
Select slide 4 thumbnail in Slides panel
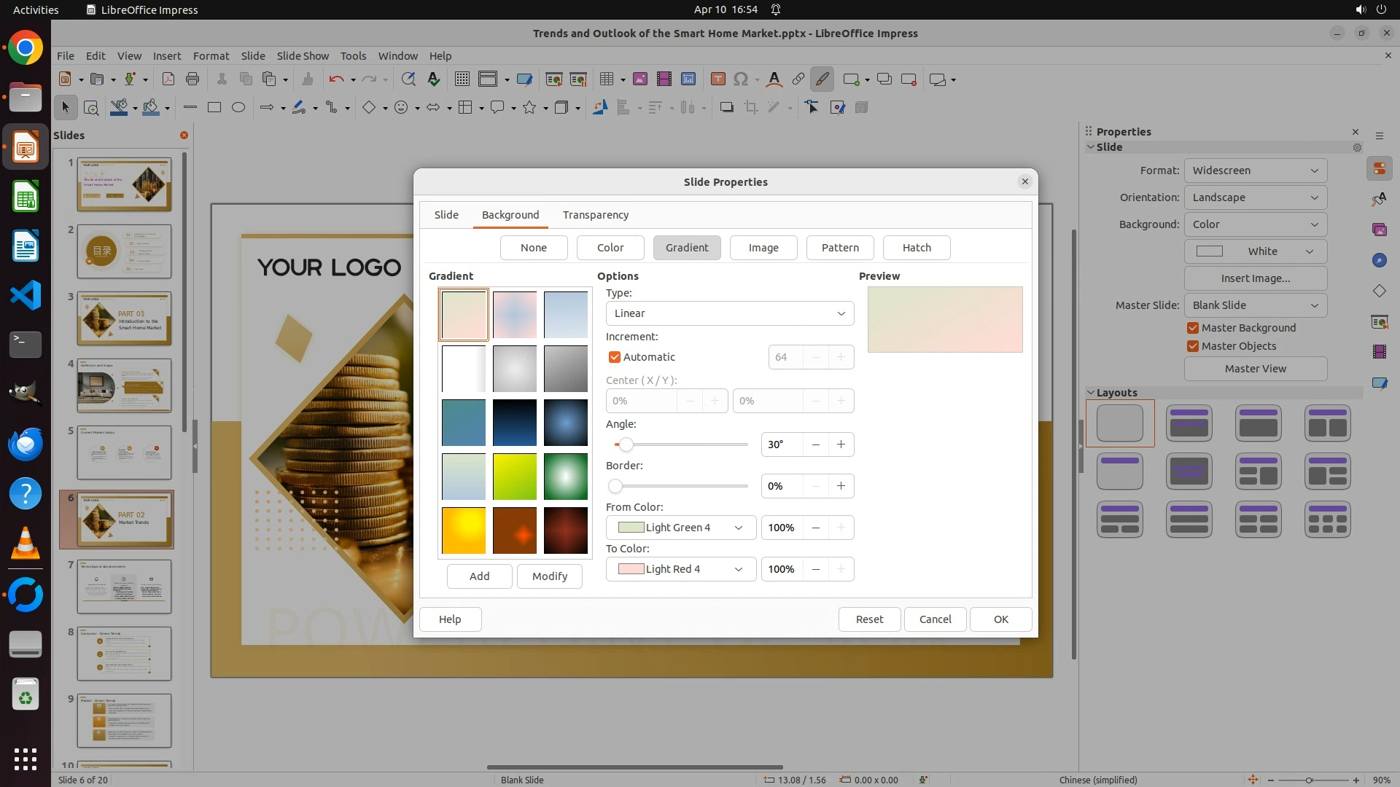(x=124, y=385)
